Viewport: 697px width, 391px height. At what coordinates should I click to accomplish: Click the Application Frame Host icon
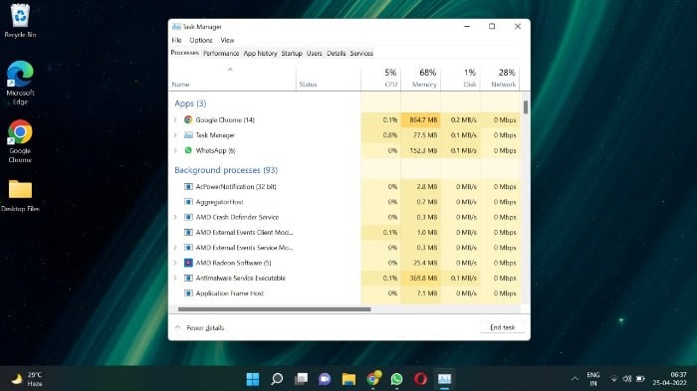pyautogui.click(x=188, y=293)
